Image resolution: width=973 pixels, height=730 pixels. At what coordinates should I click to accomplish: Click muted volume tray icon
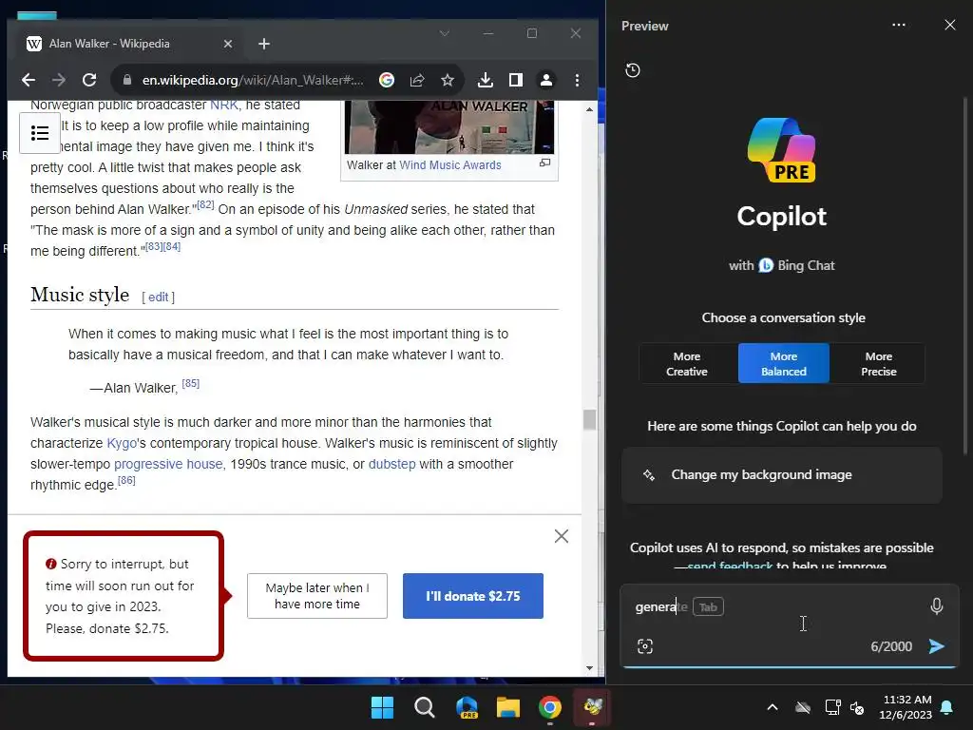[x=857, y=707]
